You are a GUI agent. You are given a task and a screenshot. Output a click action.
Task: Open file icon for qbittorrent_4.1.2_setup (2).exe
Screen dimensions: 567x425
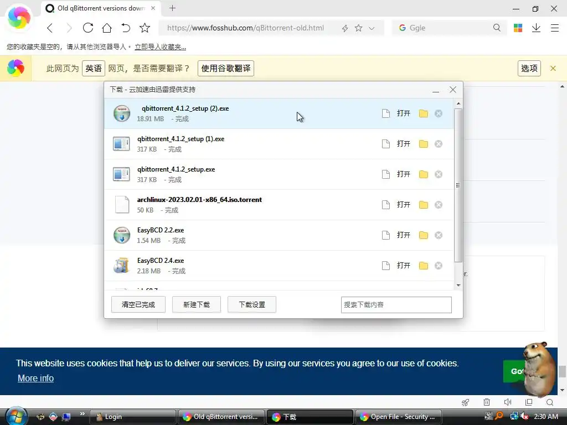(386, 113)
